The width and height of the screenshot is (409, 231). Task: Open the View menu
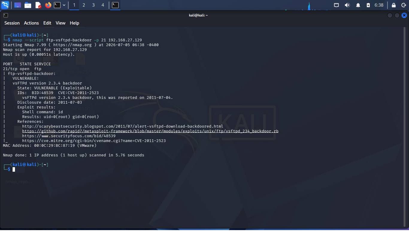pos(60,23)
